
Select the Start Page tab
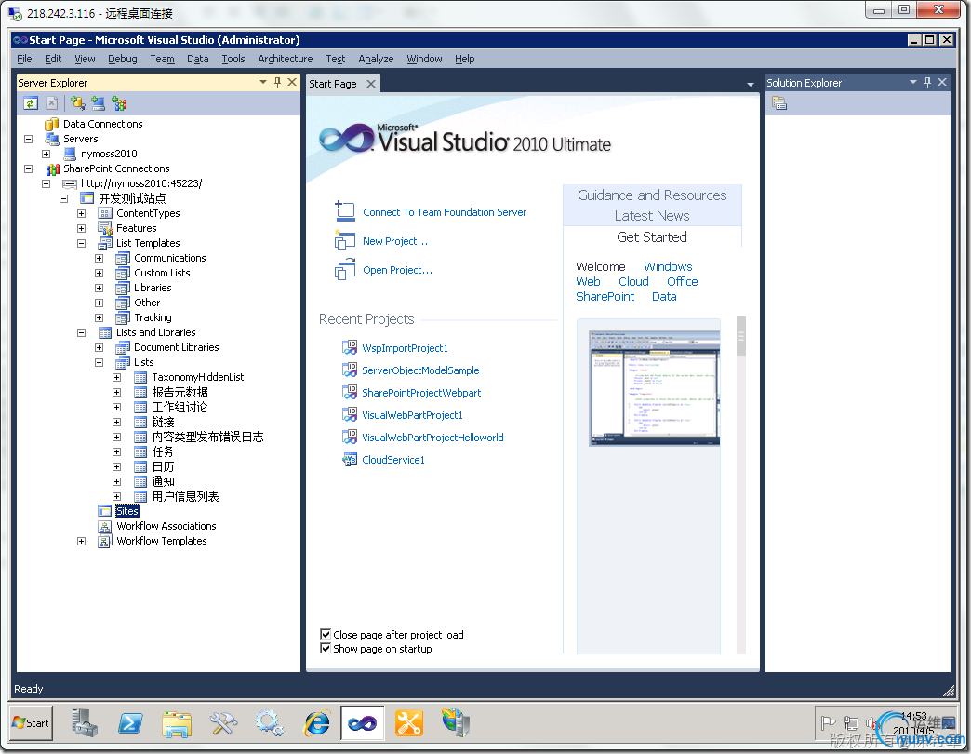[333, 84]
